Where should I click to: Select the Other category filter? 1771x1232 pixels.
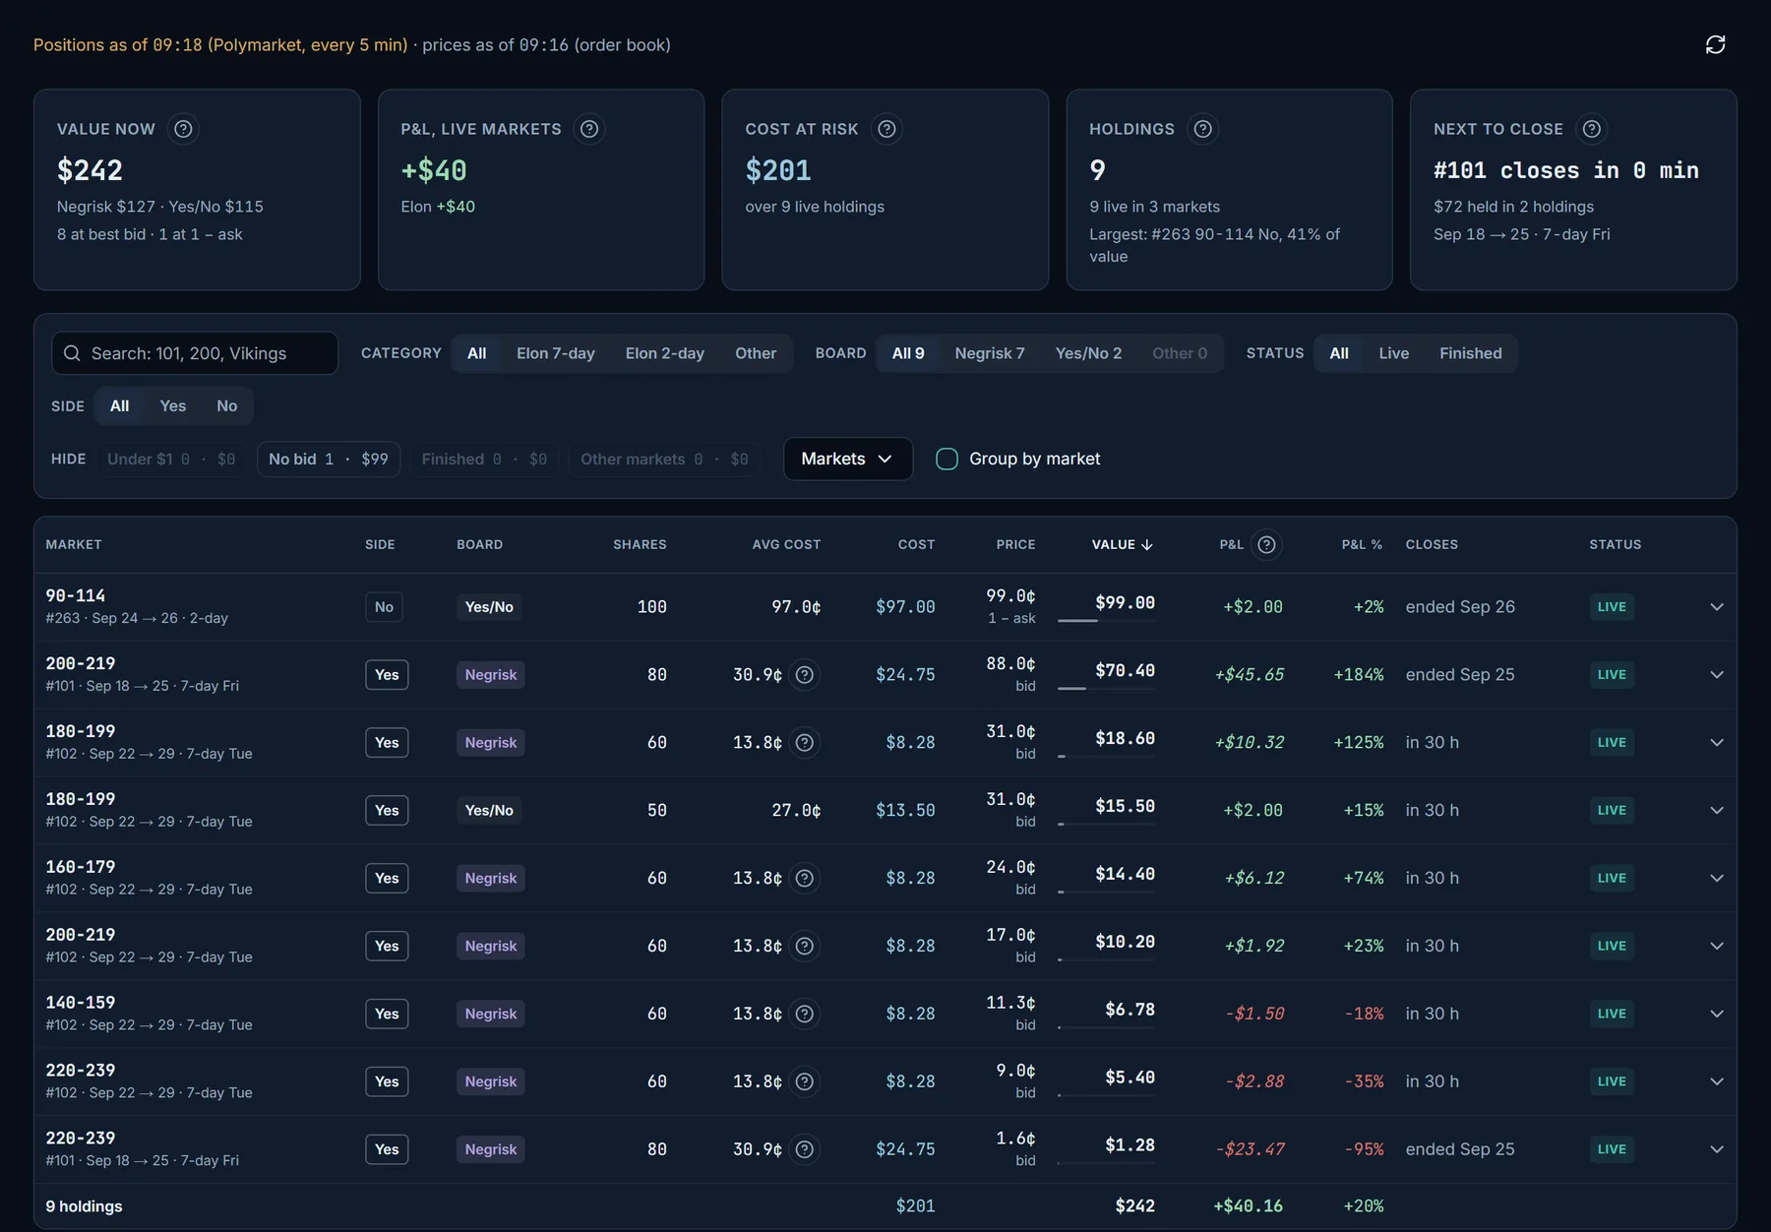pyautogui.click(x=756, y=353)
